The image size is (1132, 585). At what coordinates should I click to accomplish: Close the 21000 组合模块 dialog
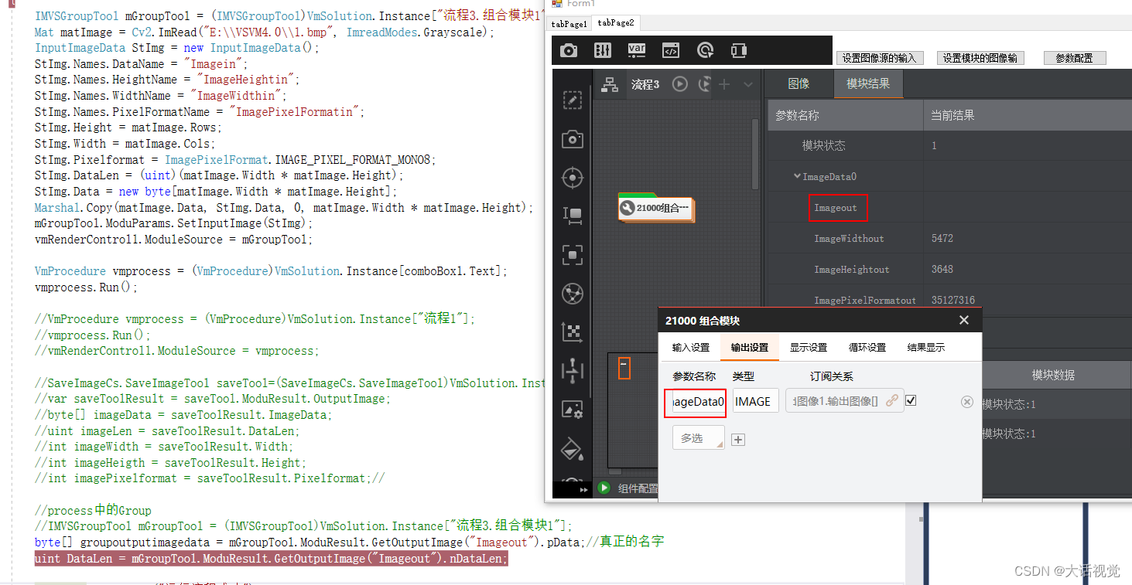[x=963, y=320]
